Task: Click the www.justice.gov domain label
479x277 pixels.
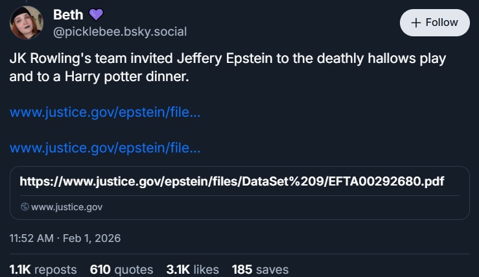Action: [x=67, y=207]
